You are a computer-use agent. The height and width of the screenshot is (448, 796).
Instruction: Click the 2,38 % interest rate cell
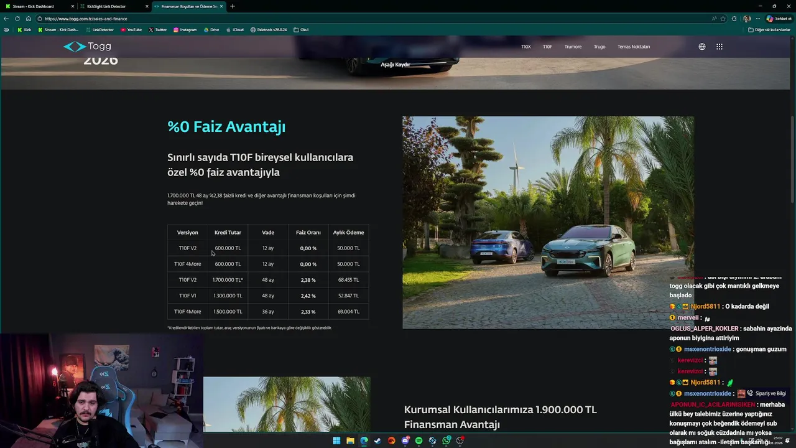click(x=308, y=280)
